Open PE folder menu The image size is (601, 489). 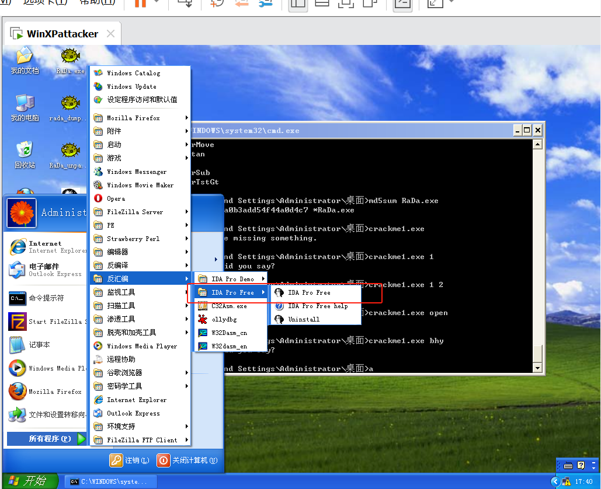coord(140,225)
